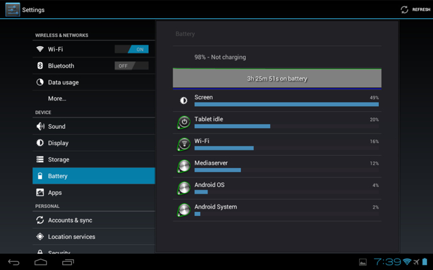433x270 pixels.
Task: Click the Battery icon in sidebar
Action: pos(40,175)
